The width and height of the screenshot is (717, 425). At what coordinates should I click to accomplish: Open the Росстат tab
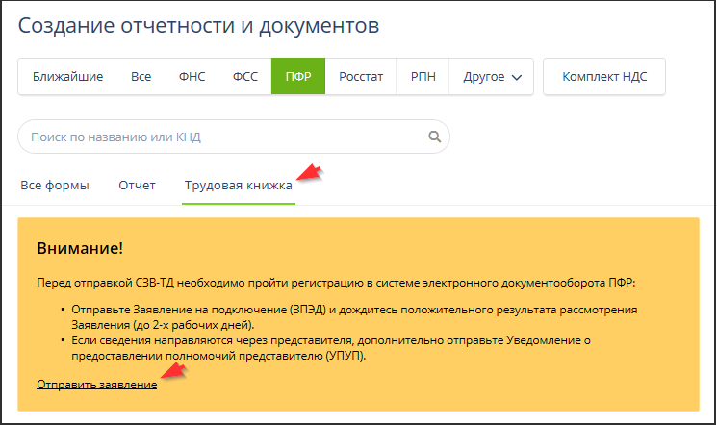click(360, 77)
